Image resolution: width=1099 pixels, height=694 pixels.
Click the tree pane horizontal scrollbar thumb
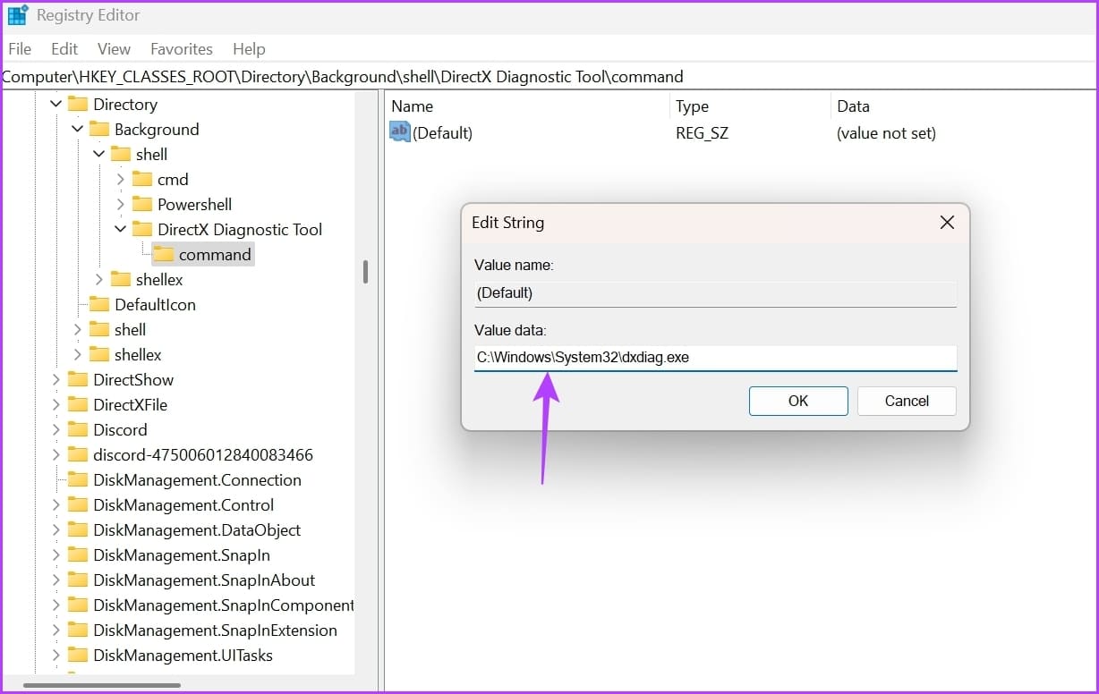[102, 686]
